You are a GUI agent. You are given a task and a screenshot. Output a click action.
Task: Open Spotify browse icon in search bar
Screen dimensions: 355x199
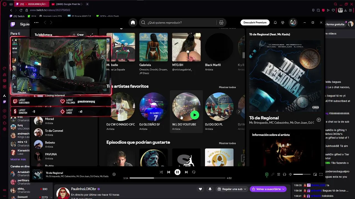[x=221, y=23]
